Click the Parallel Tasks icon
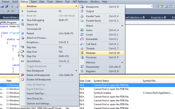175x109 pixels. (x=82, y=16)
